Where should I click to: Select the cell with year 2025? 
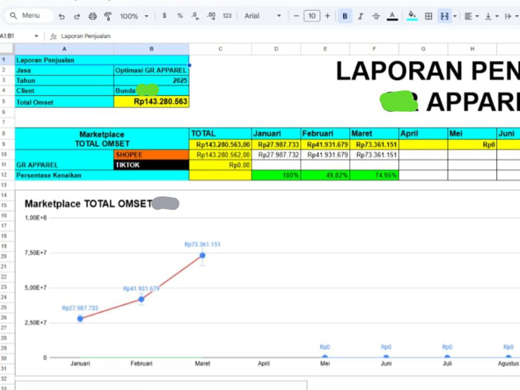tap(151, 80)
